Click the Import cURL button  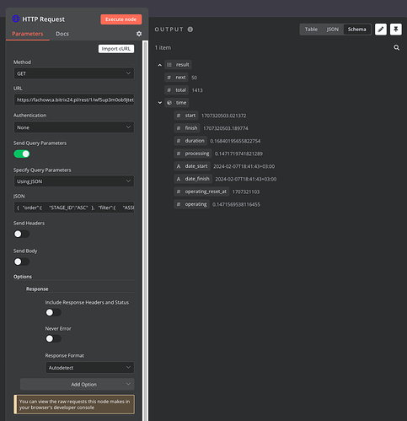pos(116,49)
